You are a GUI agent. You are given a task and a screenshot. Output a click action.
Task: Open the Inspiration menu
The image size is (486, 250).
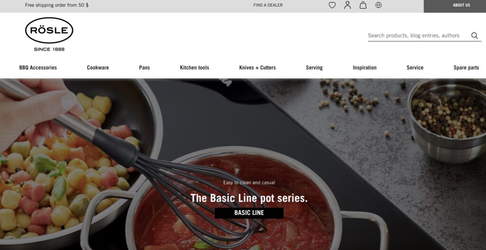[x=364, y=67]
